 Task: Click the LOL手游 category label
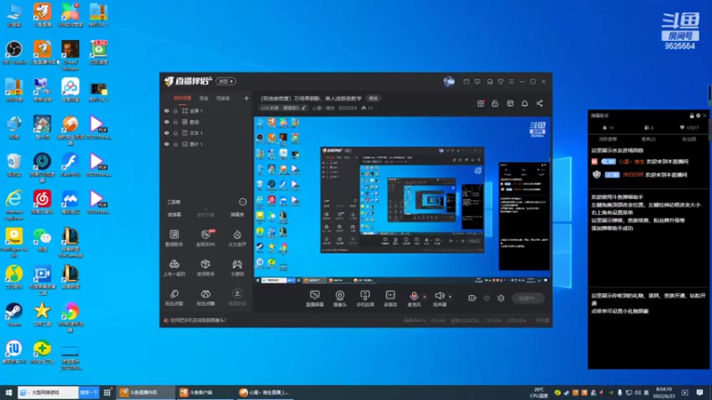click(279, 108)
